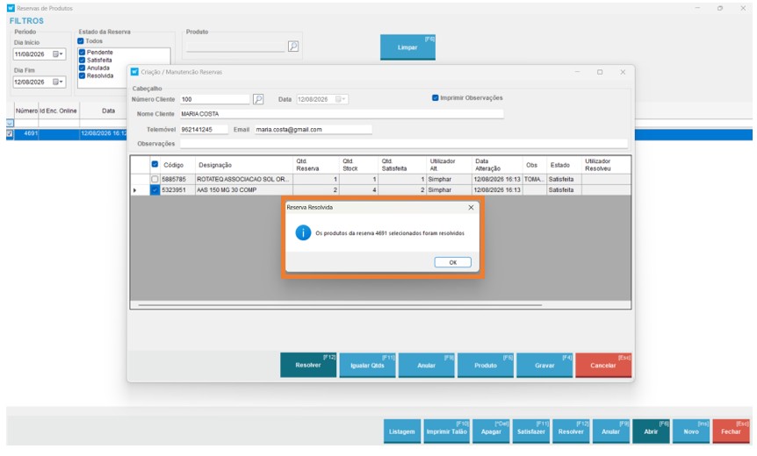Click the Produto filter search magnifier icon
Viewport: 757px width, 456px height.
click(293, 46)
